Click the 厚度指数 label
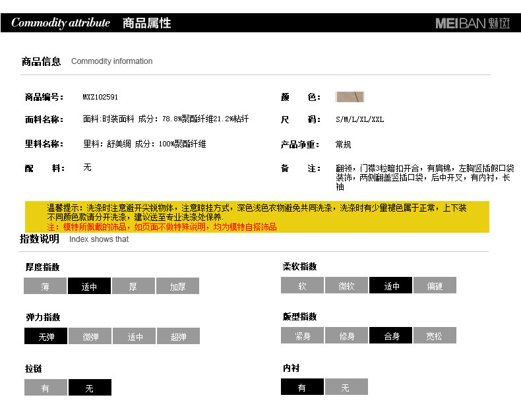Image resolution: width=521 pixels, height=416 pixels. coord(42,267)
